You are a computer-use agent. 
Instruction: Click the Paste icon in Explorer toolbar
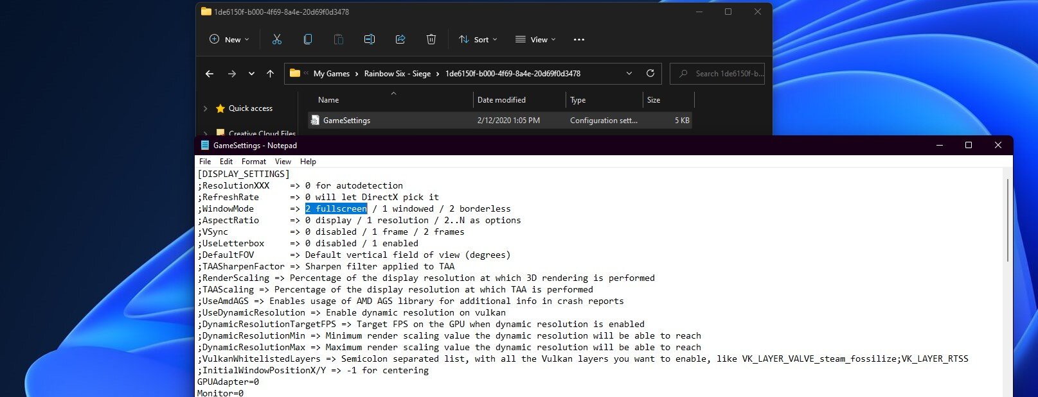click(339, 39)
